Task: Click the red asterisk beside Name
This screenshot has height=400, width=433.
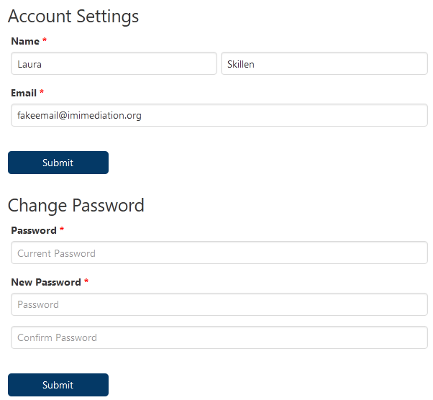Action: (x=45, y=41)
